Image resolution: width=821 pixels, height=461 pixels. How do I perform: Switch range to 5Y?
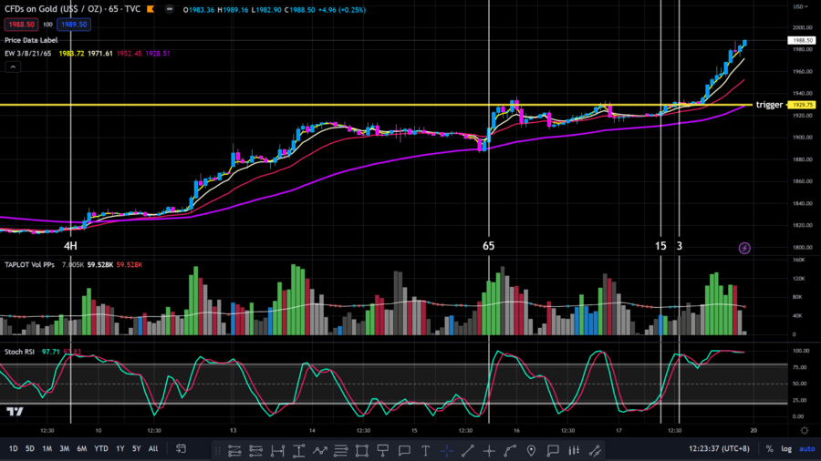click(x=136, y=448)
